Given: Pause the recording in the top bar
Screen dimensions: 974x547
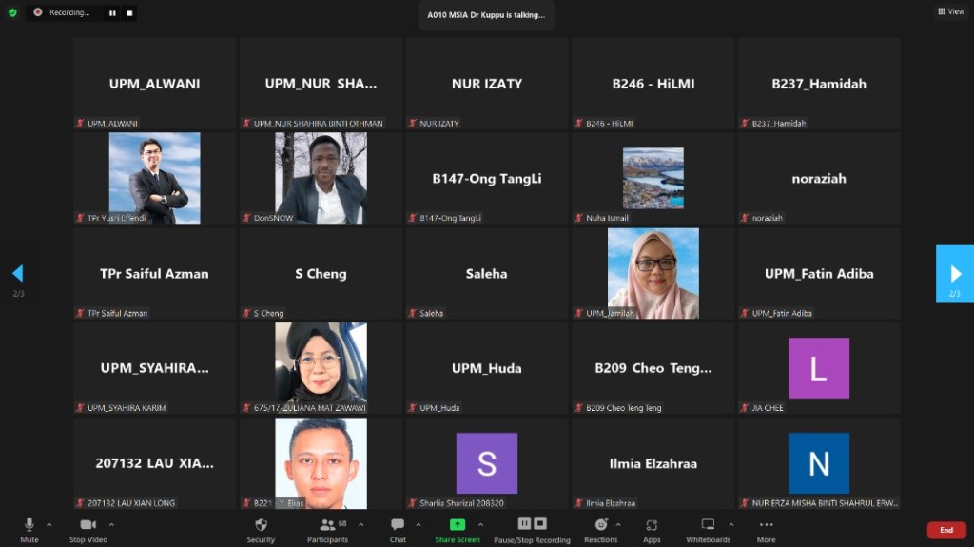Looking at the screenshot, I should click(112, 13).
